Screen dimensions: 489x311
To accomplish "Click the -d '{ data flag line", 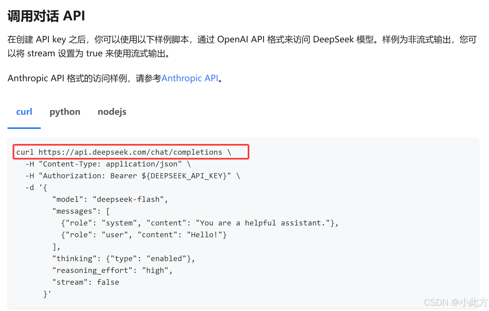I will (36, 187).
